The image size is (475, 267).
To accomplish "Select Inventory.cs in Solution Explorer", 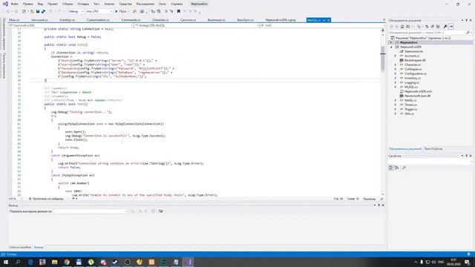I will tap(413, 78).
